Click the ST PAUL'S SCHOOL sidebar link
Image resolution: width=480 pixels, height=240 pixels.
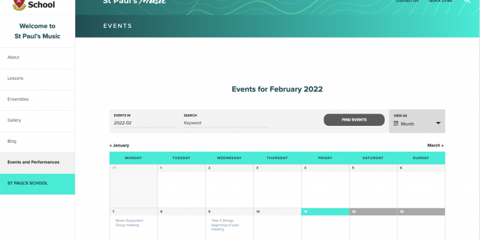38,184
